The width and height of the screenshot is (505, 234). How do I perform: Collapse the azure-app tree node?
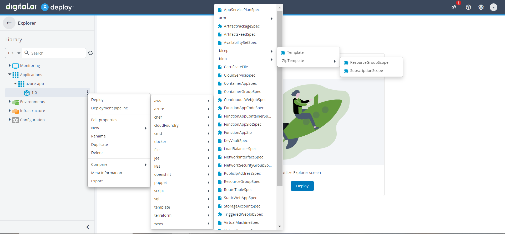[x=15, y=83]
